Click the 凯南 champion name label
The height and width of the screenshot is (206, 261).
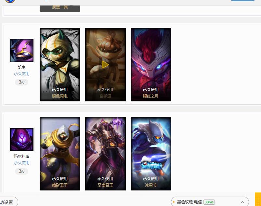pyautogui.click(x=22, y=67)
